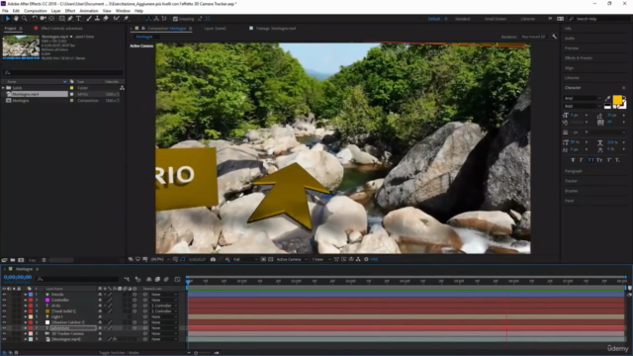Image resolution: width=633 pixels, height=356 pixels.
Task: Hide the Shadow Catcher layer
Action: (x=4, y=322)
